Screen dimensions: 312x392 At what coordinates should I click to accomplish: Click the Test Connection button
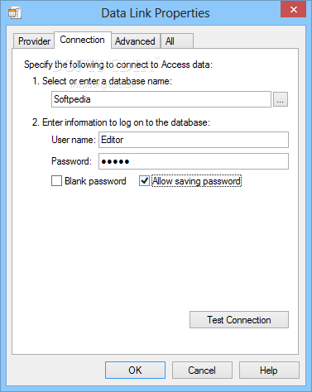click(x=239, y=320)
